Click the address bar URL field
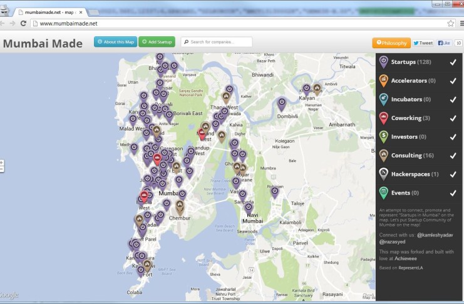The width and height of the screenshot is (464, 304). click(x=243, y=23)
